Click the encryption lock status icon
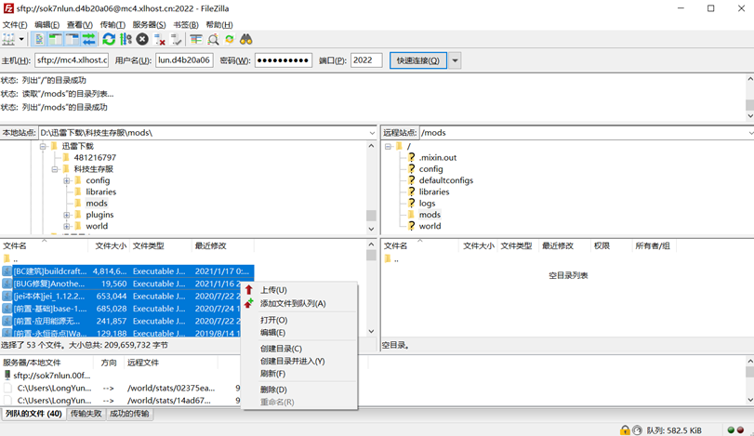Viewport: 754px width, 436px height. [625, 430]
